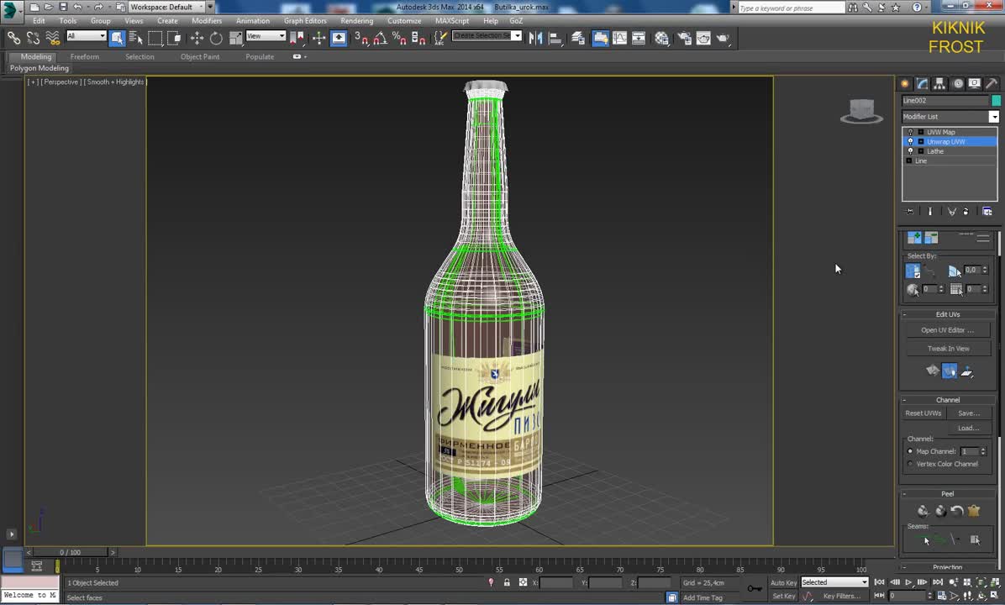This screenshot has width=1005, height=605.
Task: Open the reference coordinate View dropdown
Action: [x=266, y=36]
